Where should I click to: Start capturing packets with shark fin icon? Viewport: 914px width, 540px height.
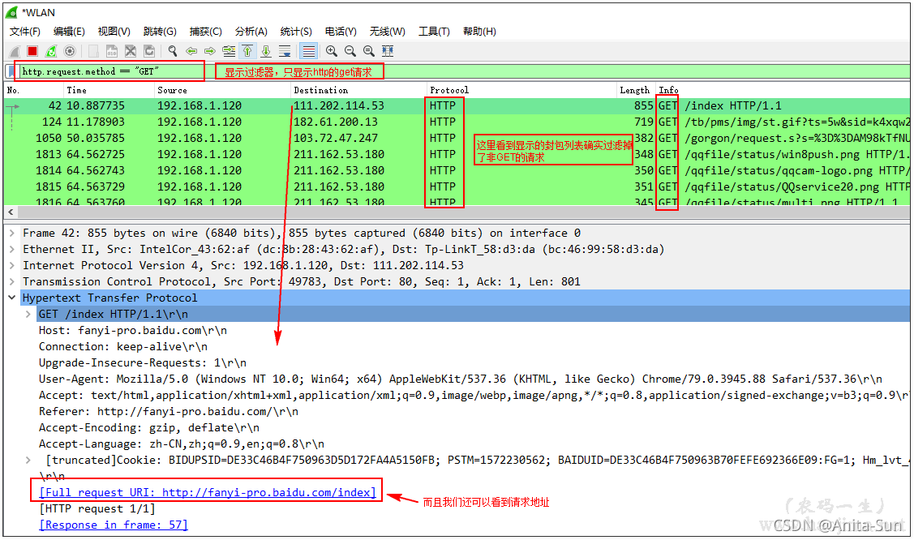15,51
